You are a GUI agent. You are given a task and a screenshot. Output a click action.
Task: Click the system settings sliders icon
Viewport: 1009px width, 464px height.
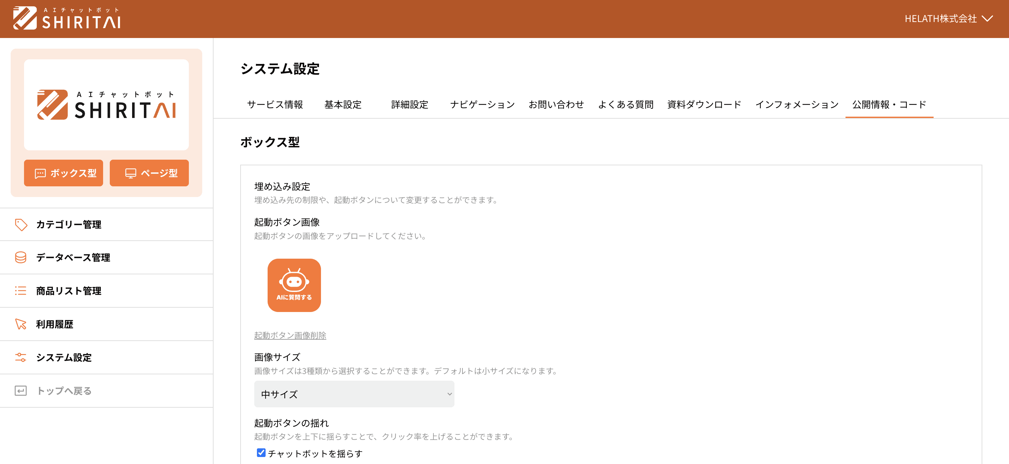point(21,357)
